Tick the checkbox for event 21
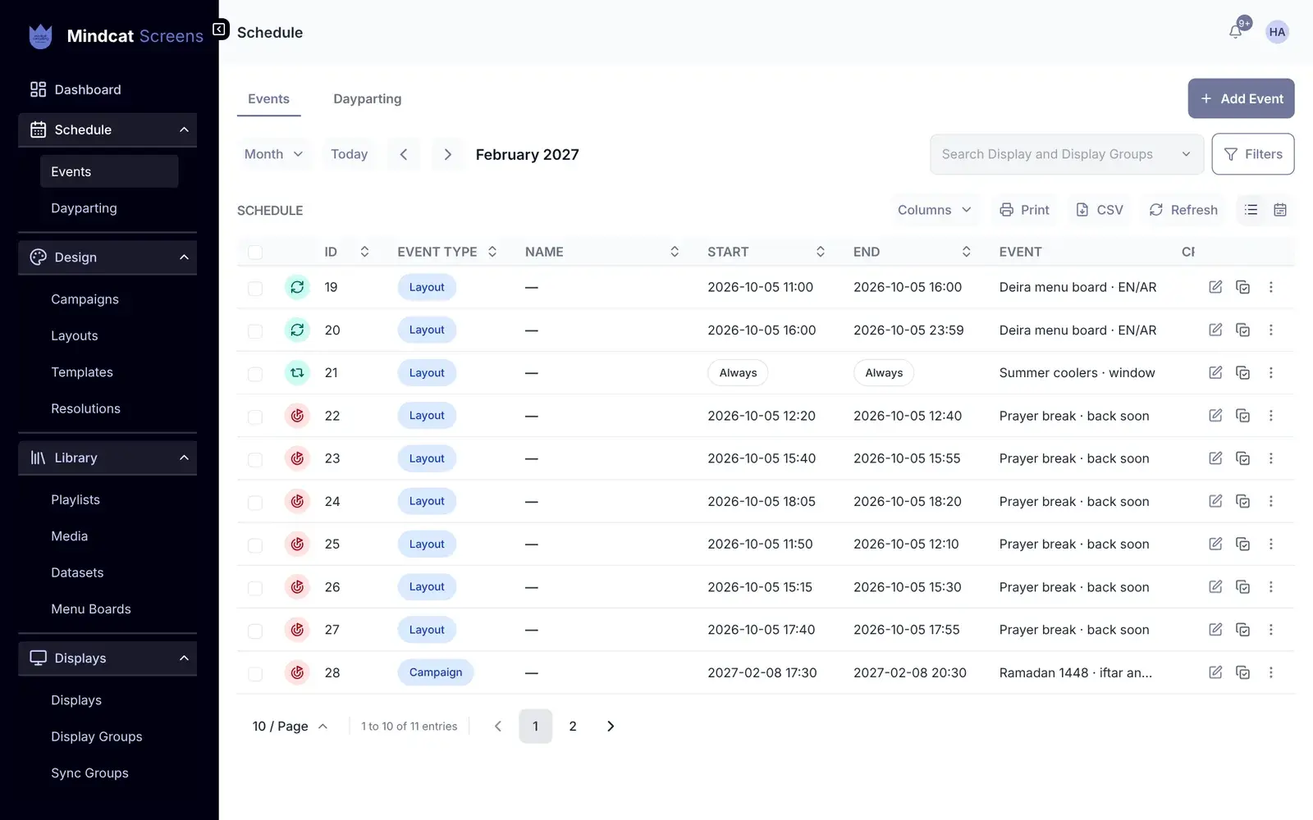Viewport: 1313px width, 820px height. point(255,373)
